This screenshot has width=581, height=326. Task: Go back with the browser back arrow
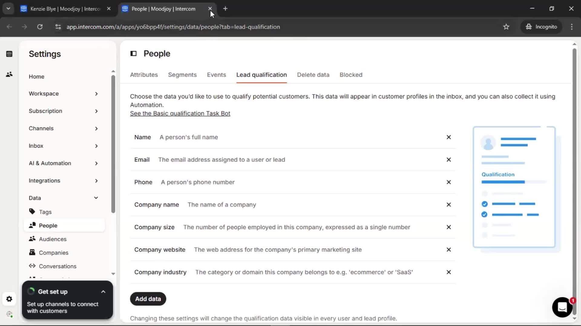pos(9,27)
